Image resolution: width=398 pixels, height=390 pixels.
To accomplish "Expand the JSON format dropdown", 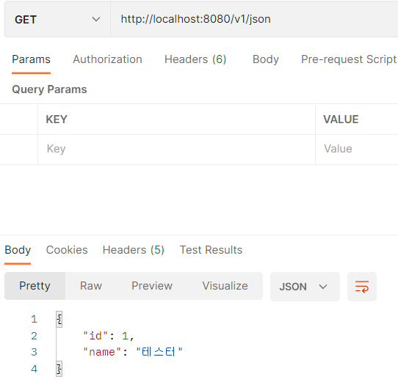I will (305, 287).
